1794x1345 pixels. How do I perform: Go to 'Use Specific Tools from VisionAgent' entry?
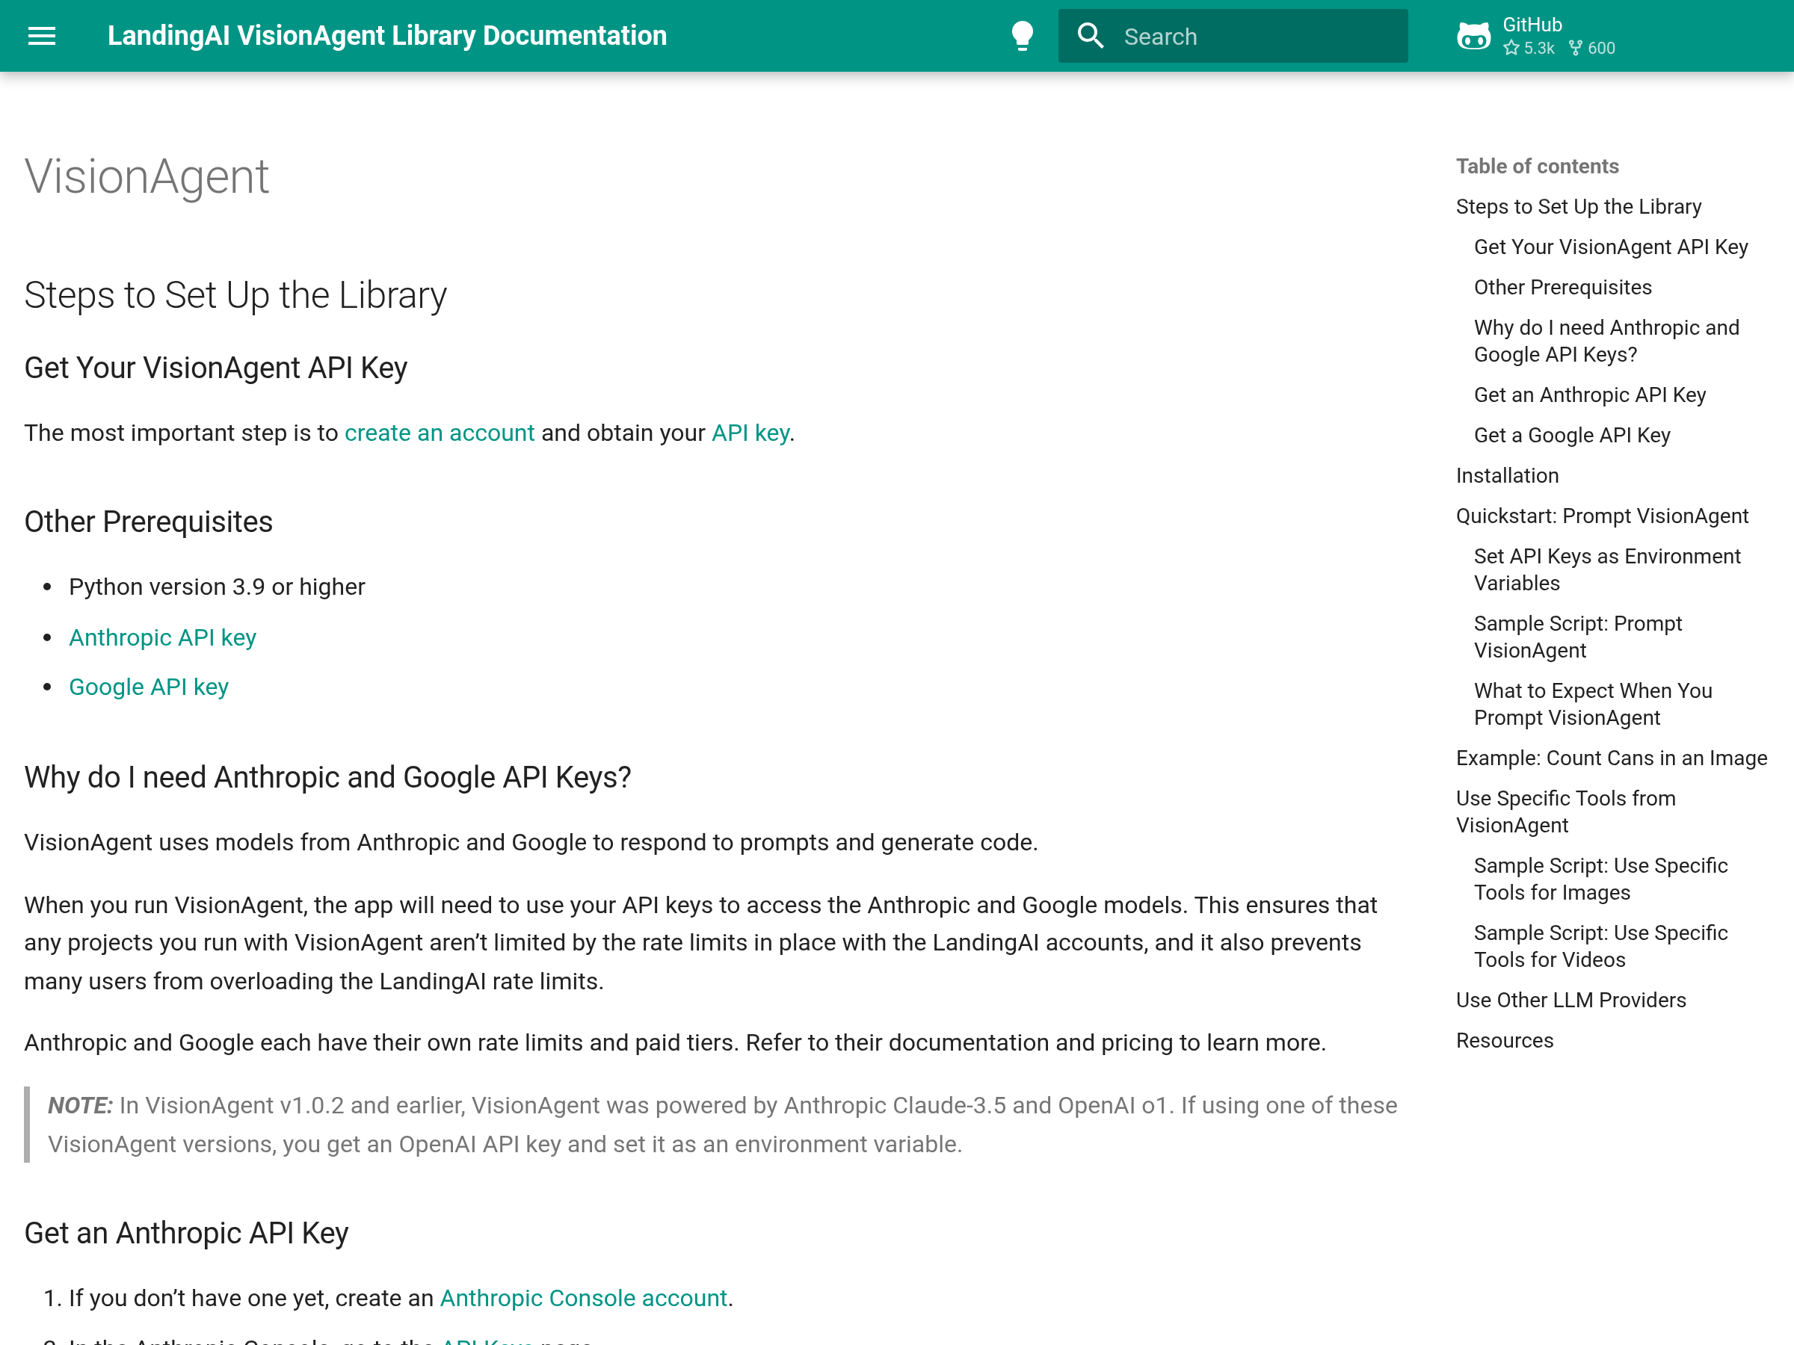(1565, 811)
